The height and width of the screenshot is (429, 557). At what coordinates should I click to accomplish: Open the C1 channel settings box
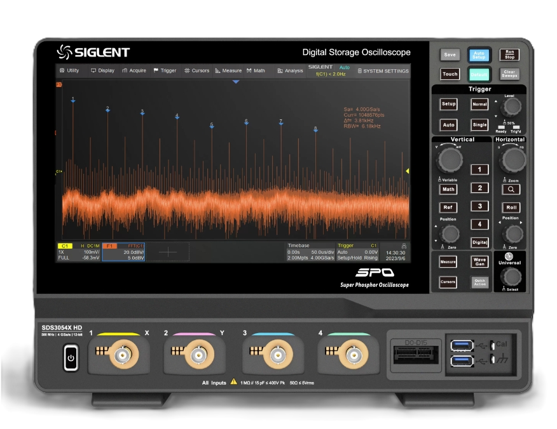tap(79, 252)
